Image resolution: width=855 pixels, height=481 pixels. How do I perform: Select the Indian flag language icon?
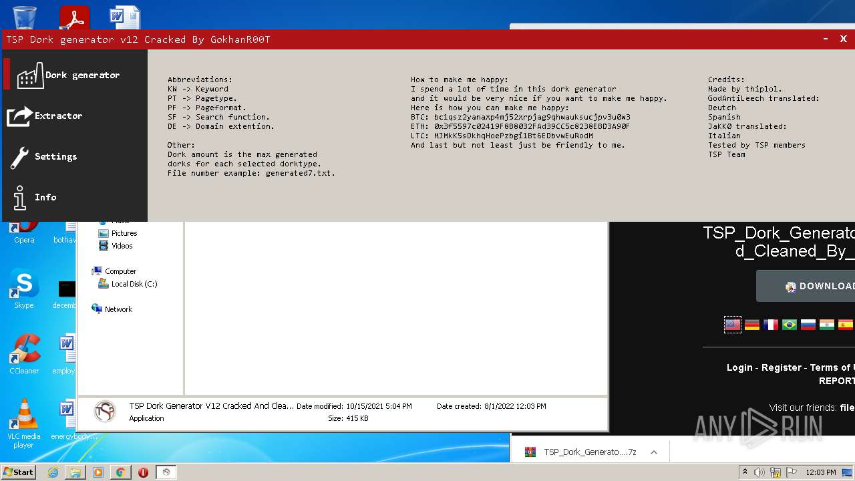coord(827,325)
